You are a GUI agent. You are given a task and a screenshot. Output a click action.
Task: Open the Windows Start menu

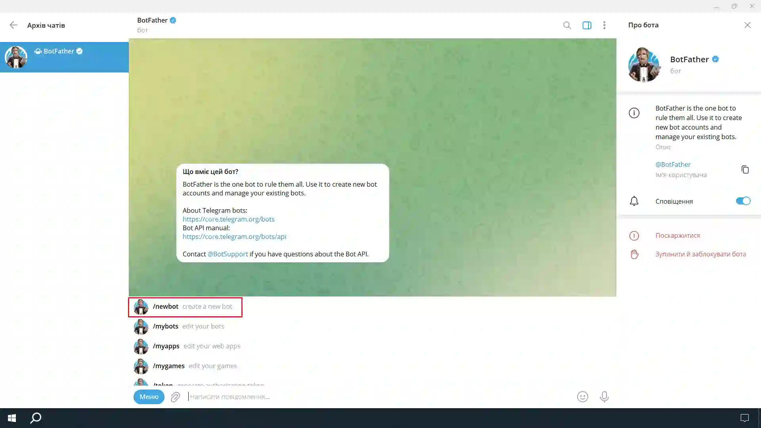[12, 418]
